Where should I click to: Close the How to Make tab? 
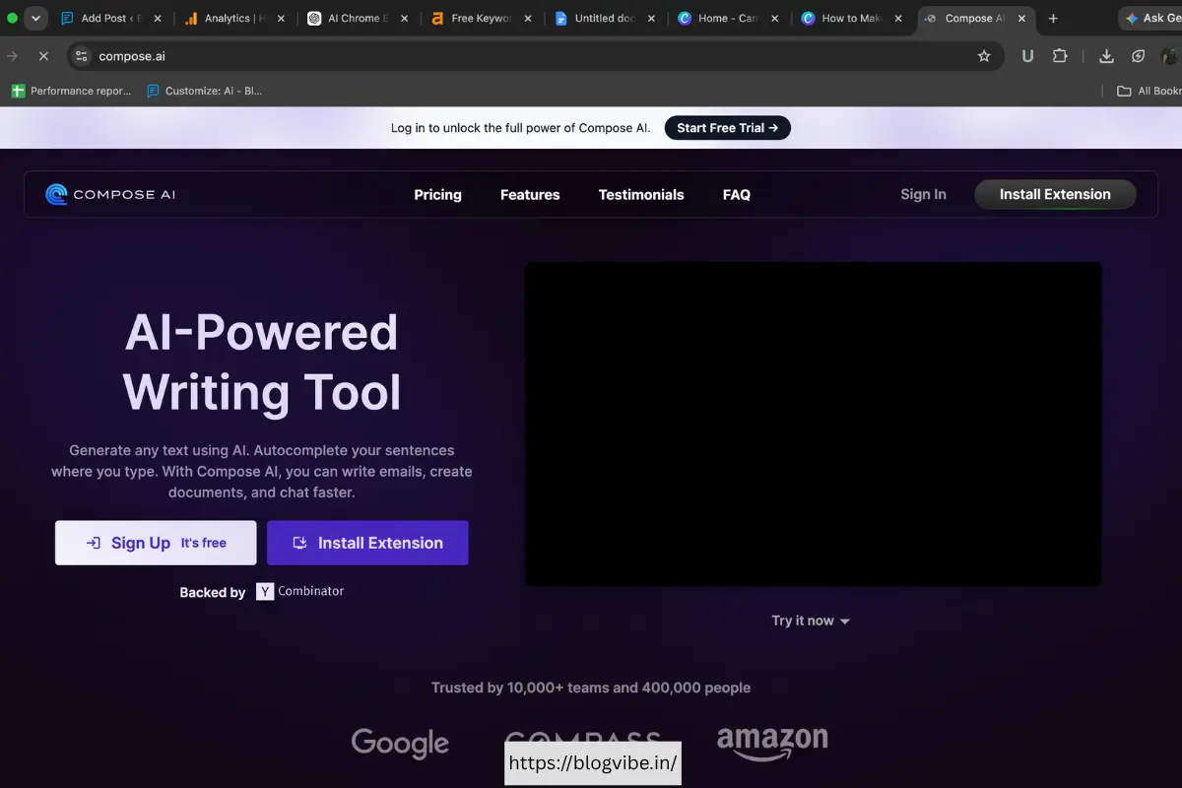(897, 18)
